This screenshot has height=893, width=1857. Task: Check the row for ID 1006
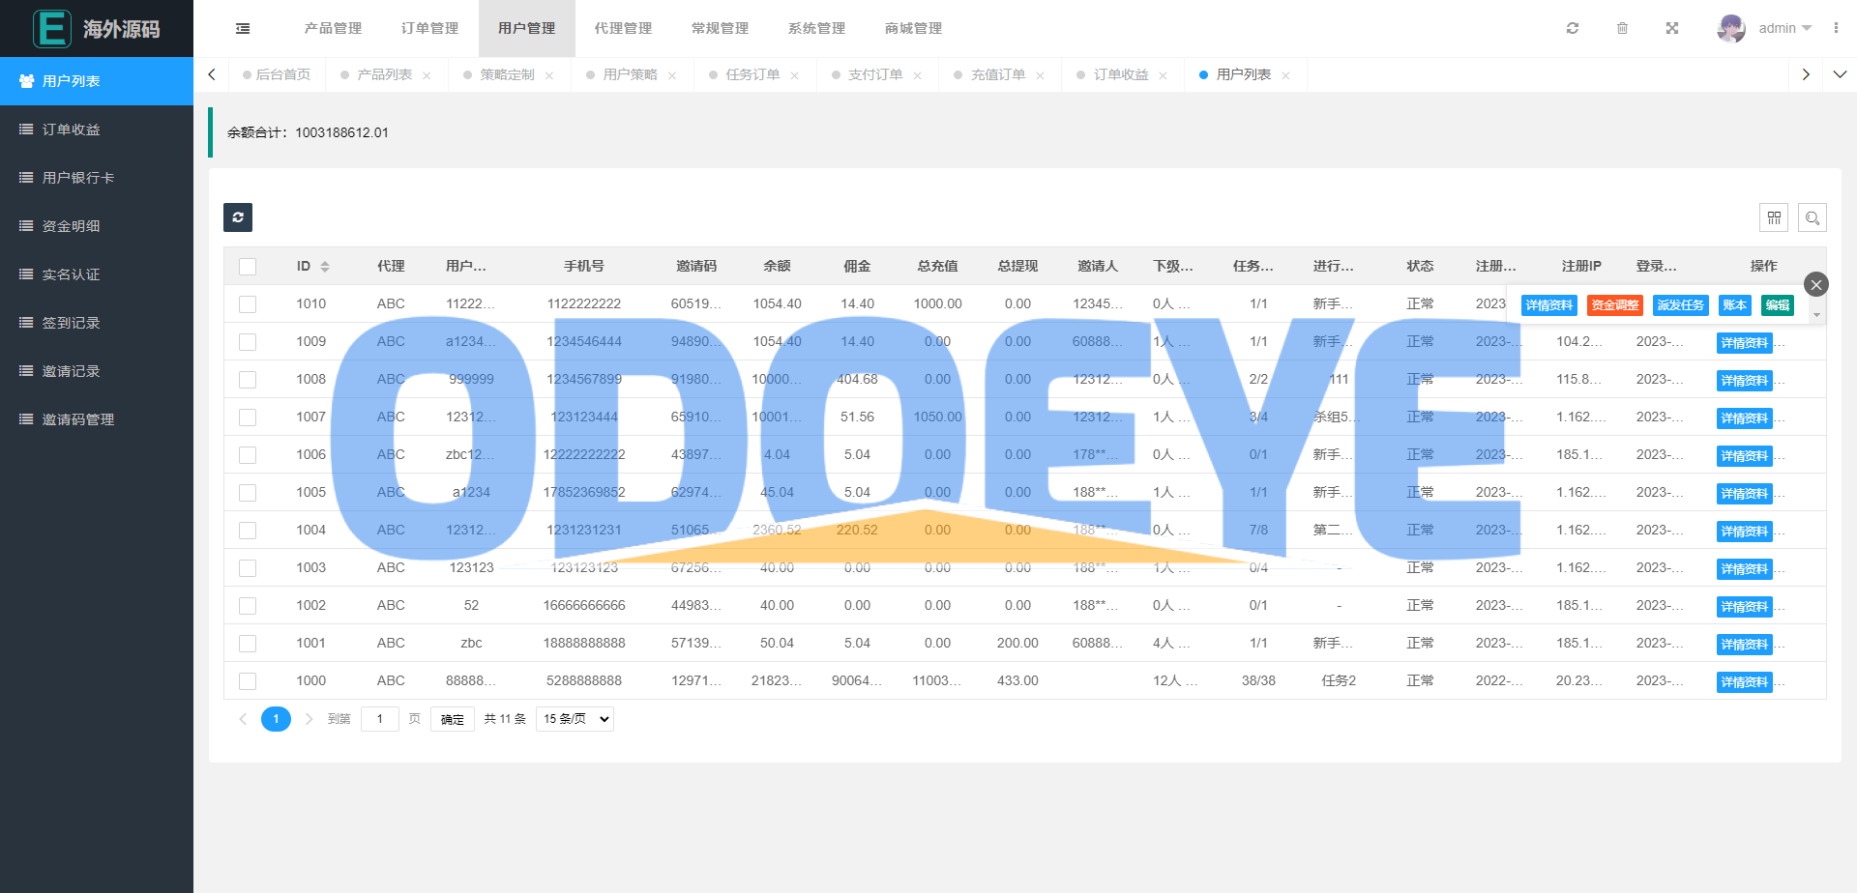pos(248,455)
